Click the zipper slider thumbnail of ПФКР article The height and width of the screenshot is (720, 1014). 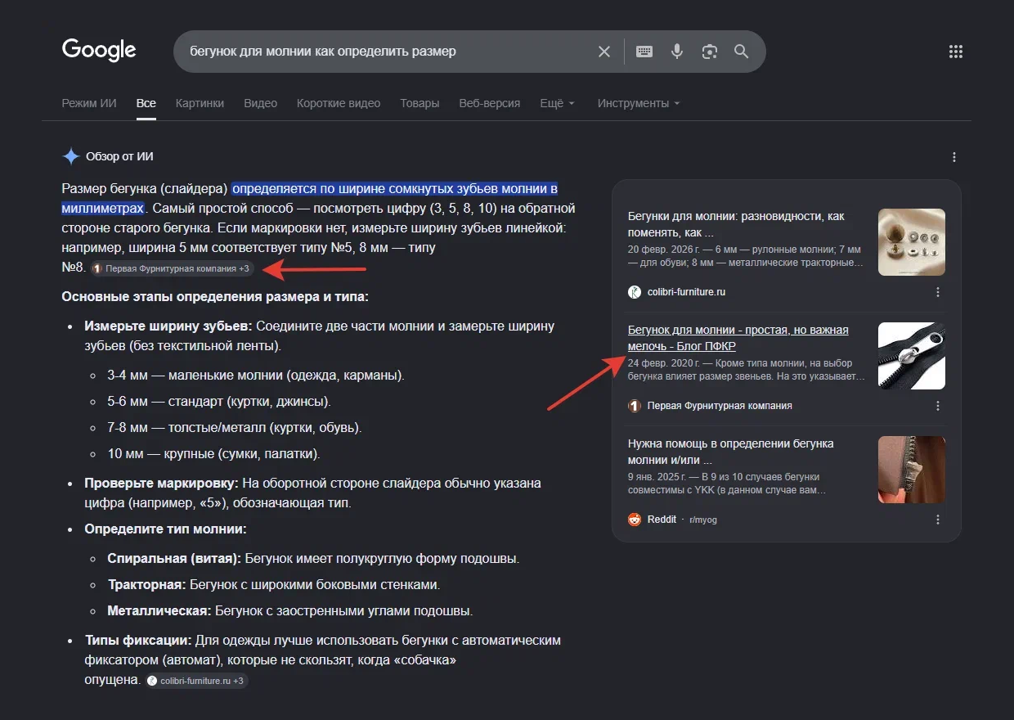point(912,356)
